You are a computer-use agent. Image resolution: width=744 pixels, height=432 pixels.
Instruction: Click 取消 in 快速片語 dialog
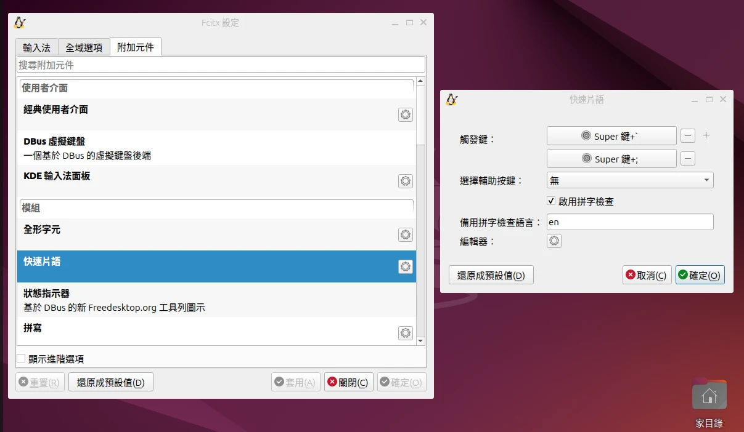click(x=646, y=275)
